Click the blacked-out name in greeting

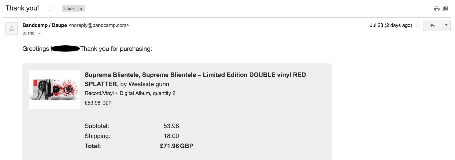click(x=65, y=49)
